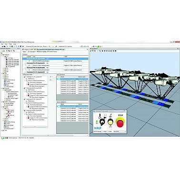Click the adept logo in the pendant window
180x180 pixels.
pos(98,128)
